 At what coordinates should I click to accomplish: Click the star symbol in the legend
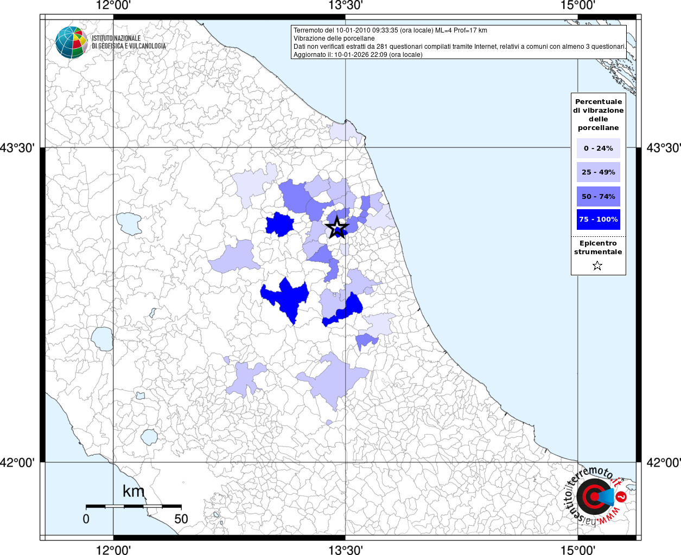(597, 266)
